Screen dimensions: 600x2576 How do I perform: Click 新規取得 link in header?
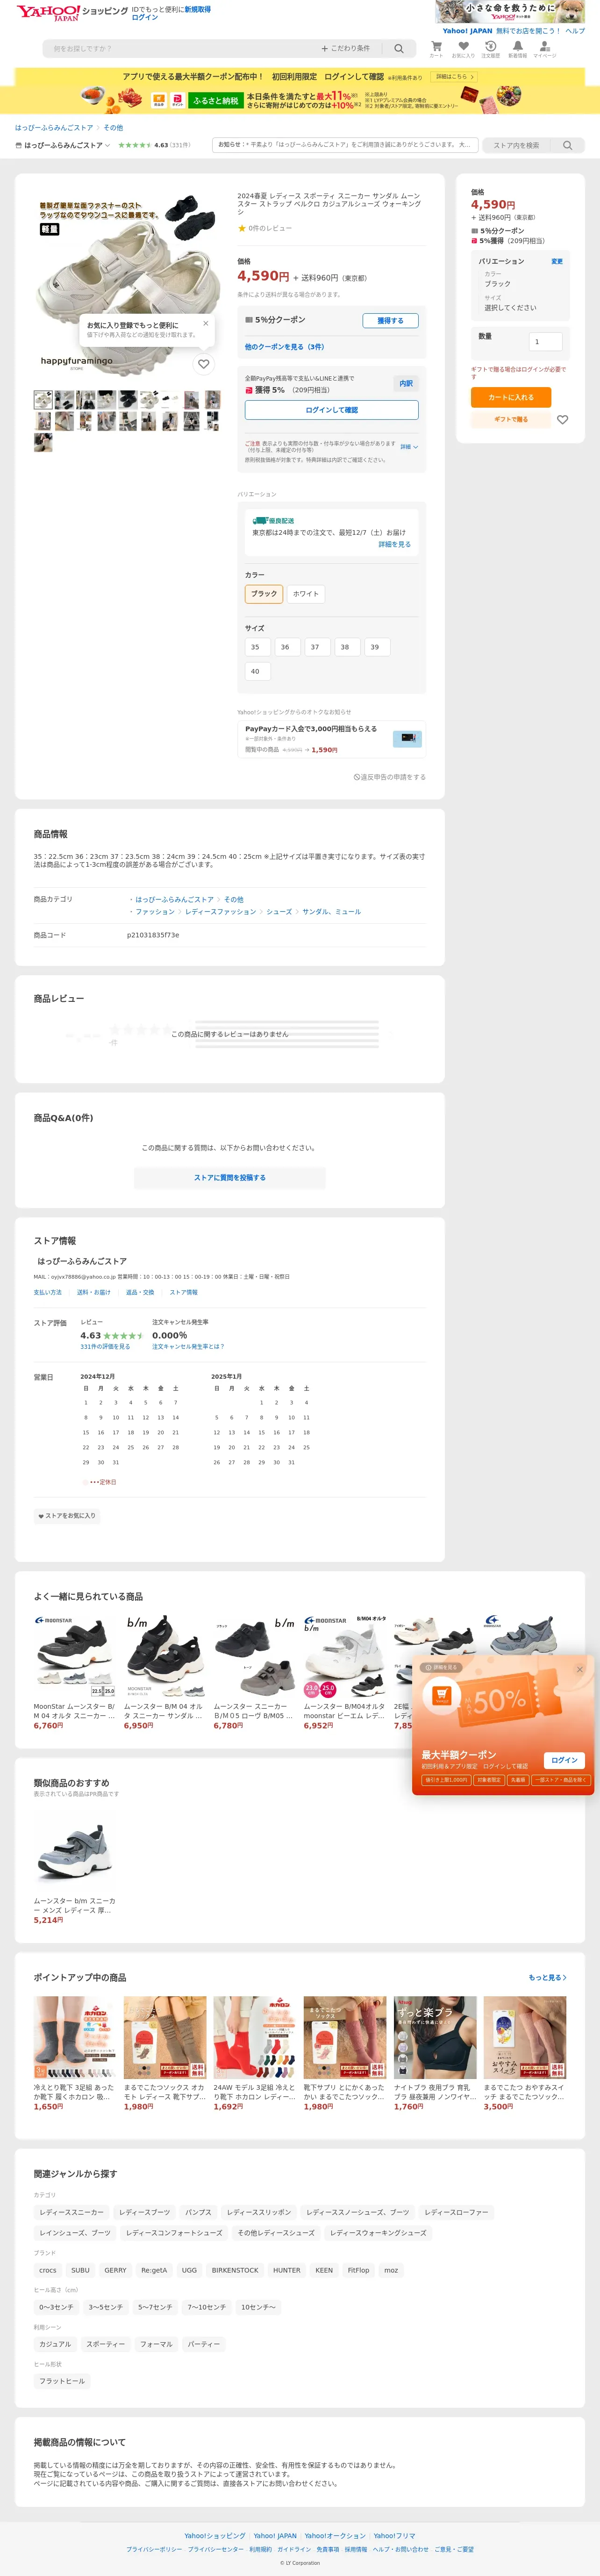pyautogui.click(x=197, y=9)
